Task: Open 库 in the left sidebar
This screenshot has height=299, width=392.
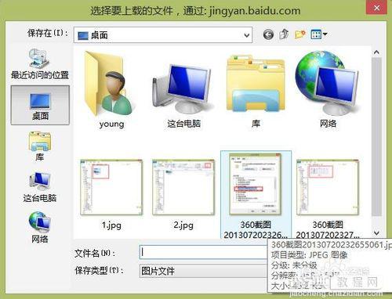Action: pyautogui.click(x=40, y=146)
